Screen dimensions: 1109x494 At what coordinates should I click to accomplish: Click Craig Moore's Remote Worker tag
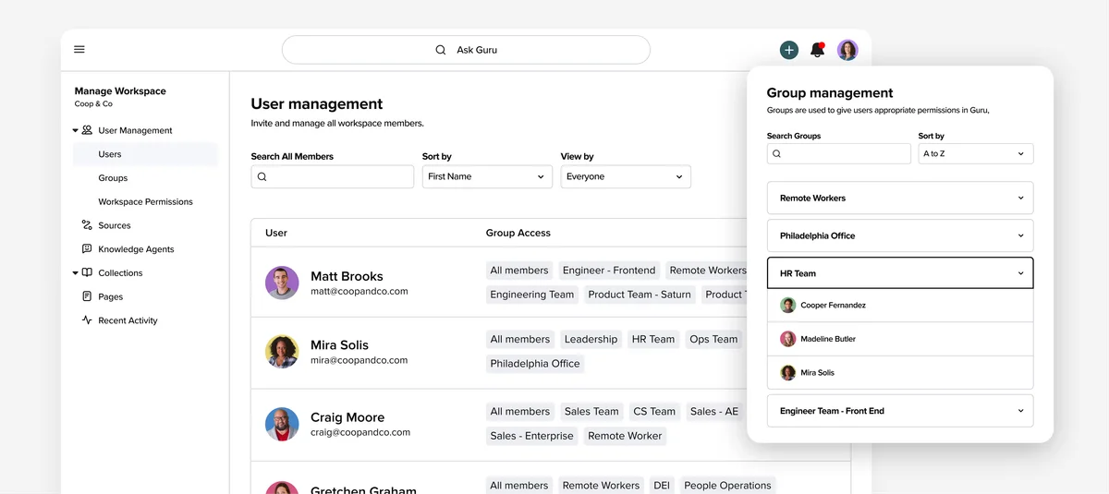625,436
